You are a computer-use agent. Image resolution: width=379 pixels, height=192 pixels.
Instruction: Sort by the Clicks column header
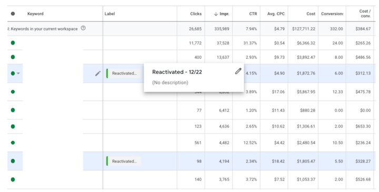196,14
